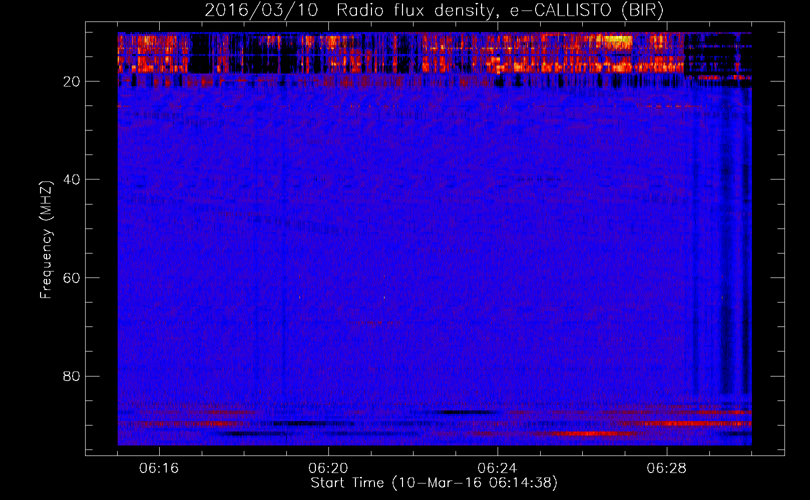
Task: Click the '60' frequency tick label
Action: (x=72, y=278)
